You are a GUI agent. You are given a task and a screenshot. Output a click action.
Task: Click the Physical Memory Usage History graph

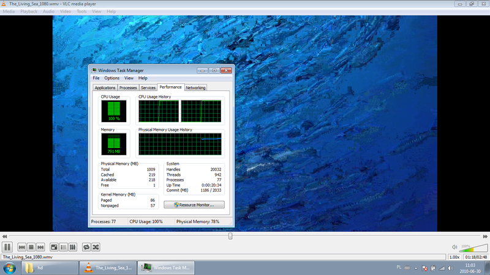click(x=180, y=144)
